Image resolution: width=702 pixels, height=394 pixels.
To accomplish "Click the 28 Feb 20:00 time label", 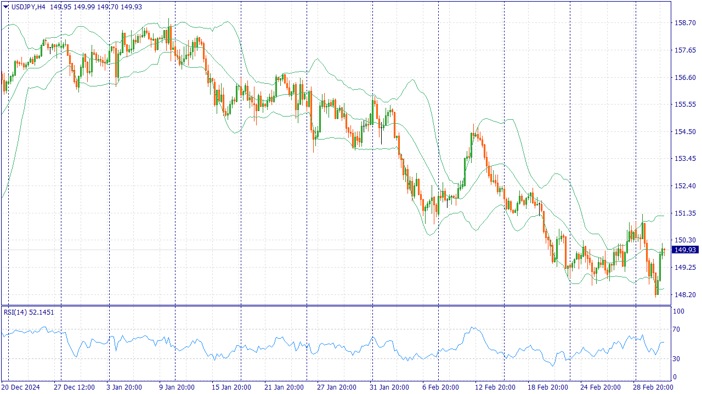I will tap(653, 387).
